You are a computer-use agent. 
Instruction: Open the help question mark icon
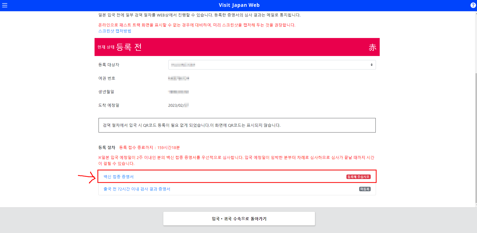(473, 5)
